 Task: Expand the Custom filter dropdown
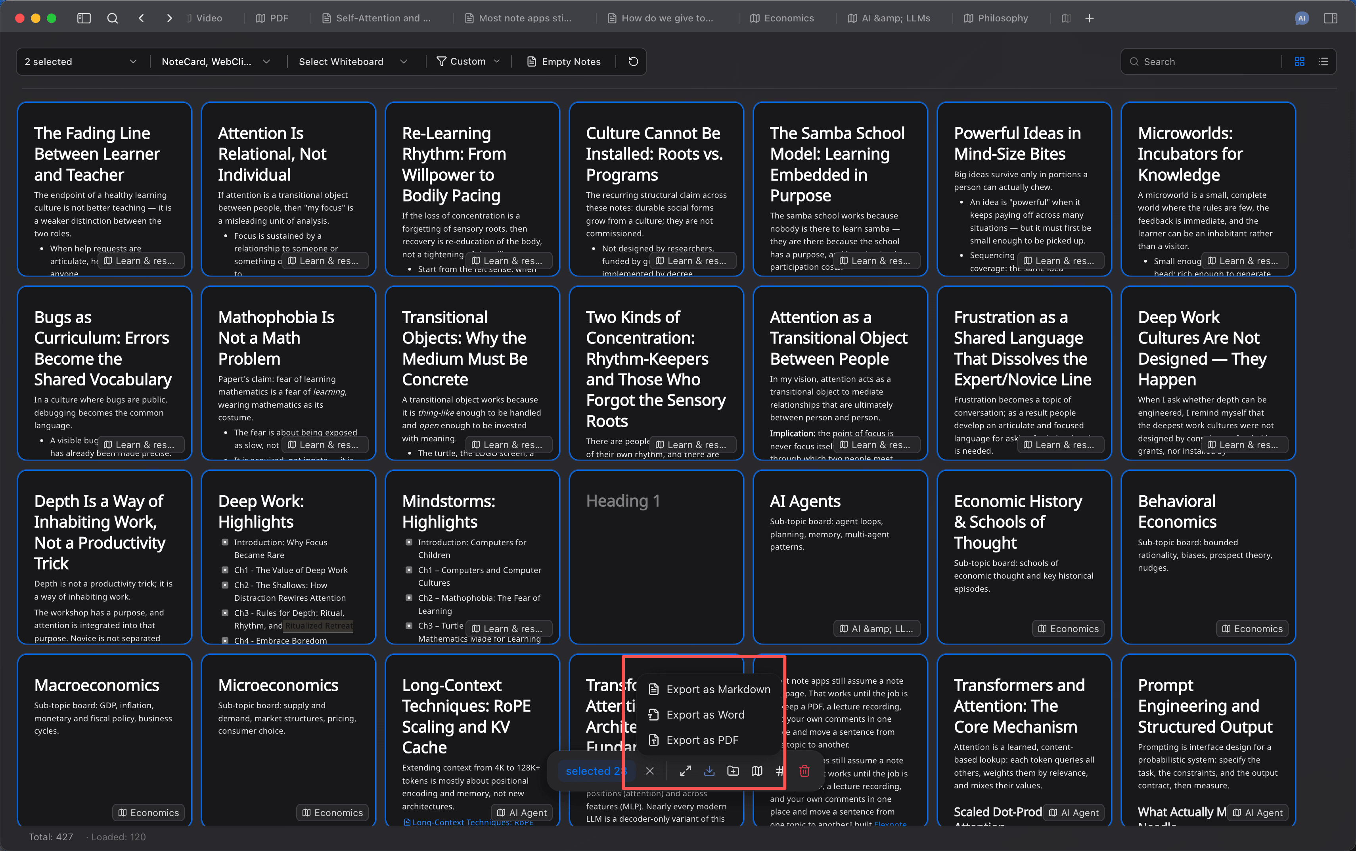pos(468,61)
